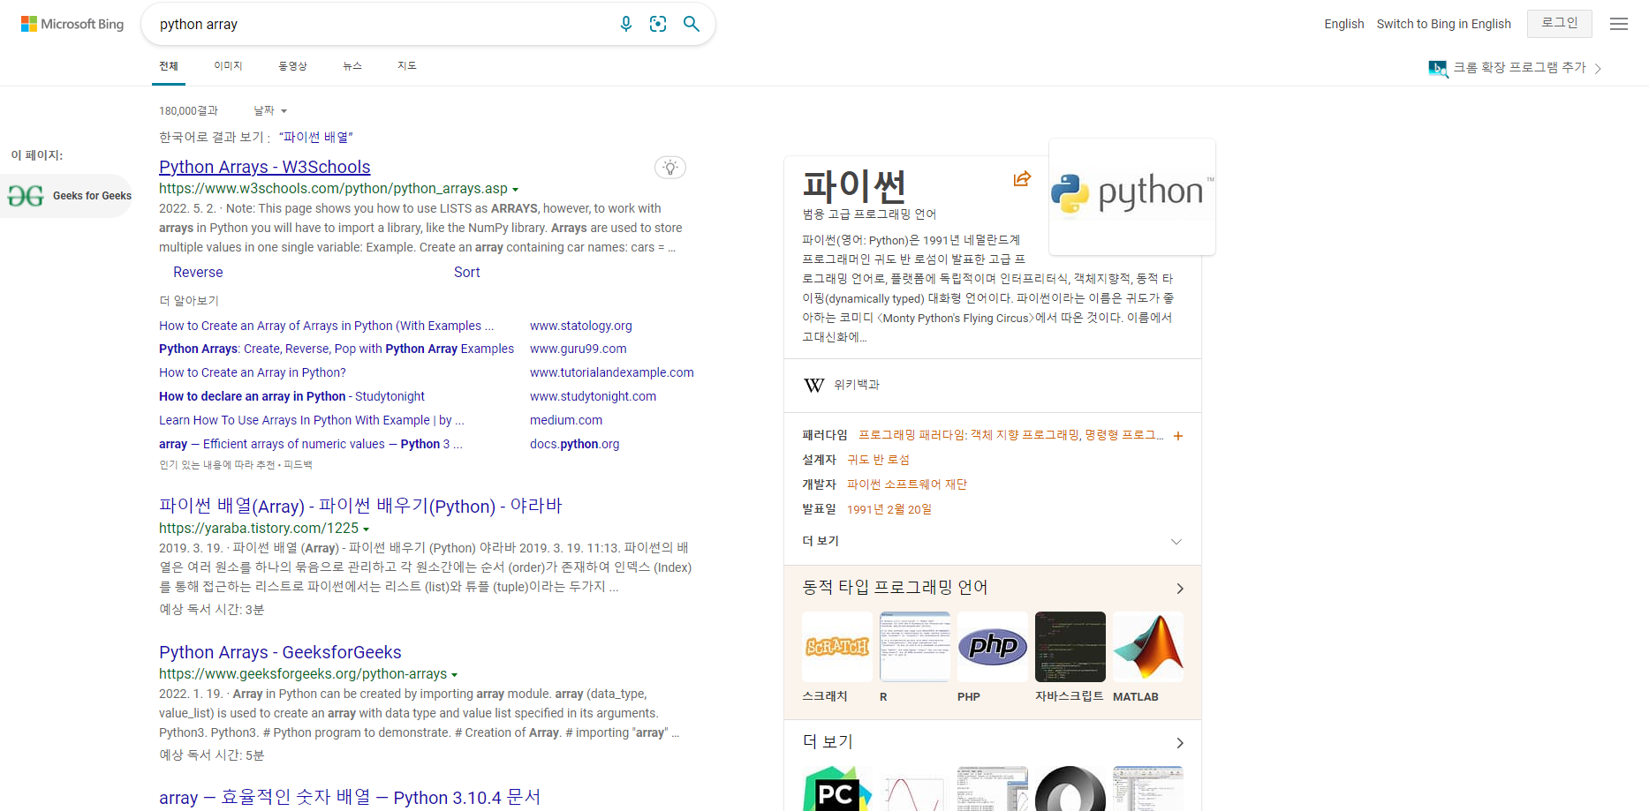Screen dimensions: 1649x811
Task: Open How to Create an Array of Arrays link
Action: point(326,326)
